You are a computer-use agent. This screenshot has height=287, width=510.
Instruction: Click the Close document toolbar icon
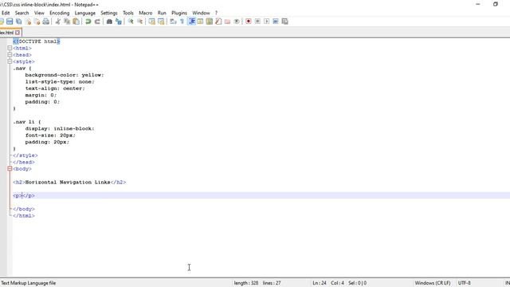point(28,22)
